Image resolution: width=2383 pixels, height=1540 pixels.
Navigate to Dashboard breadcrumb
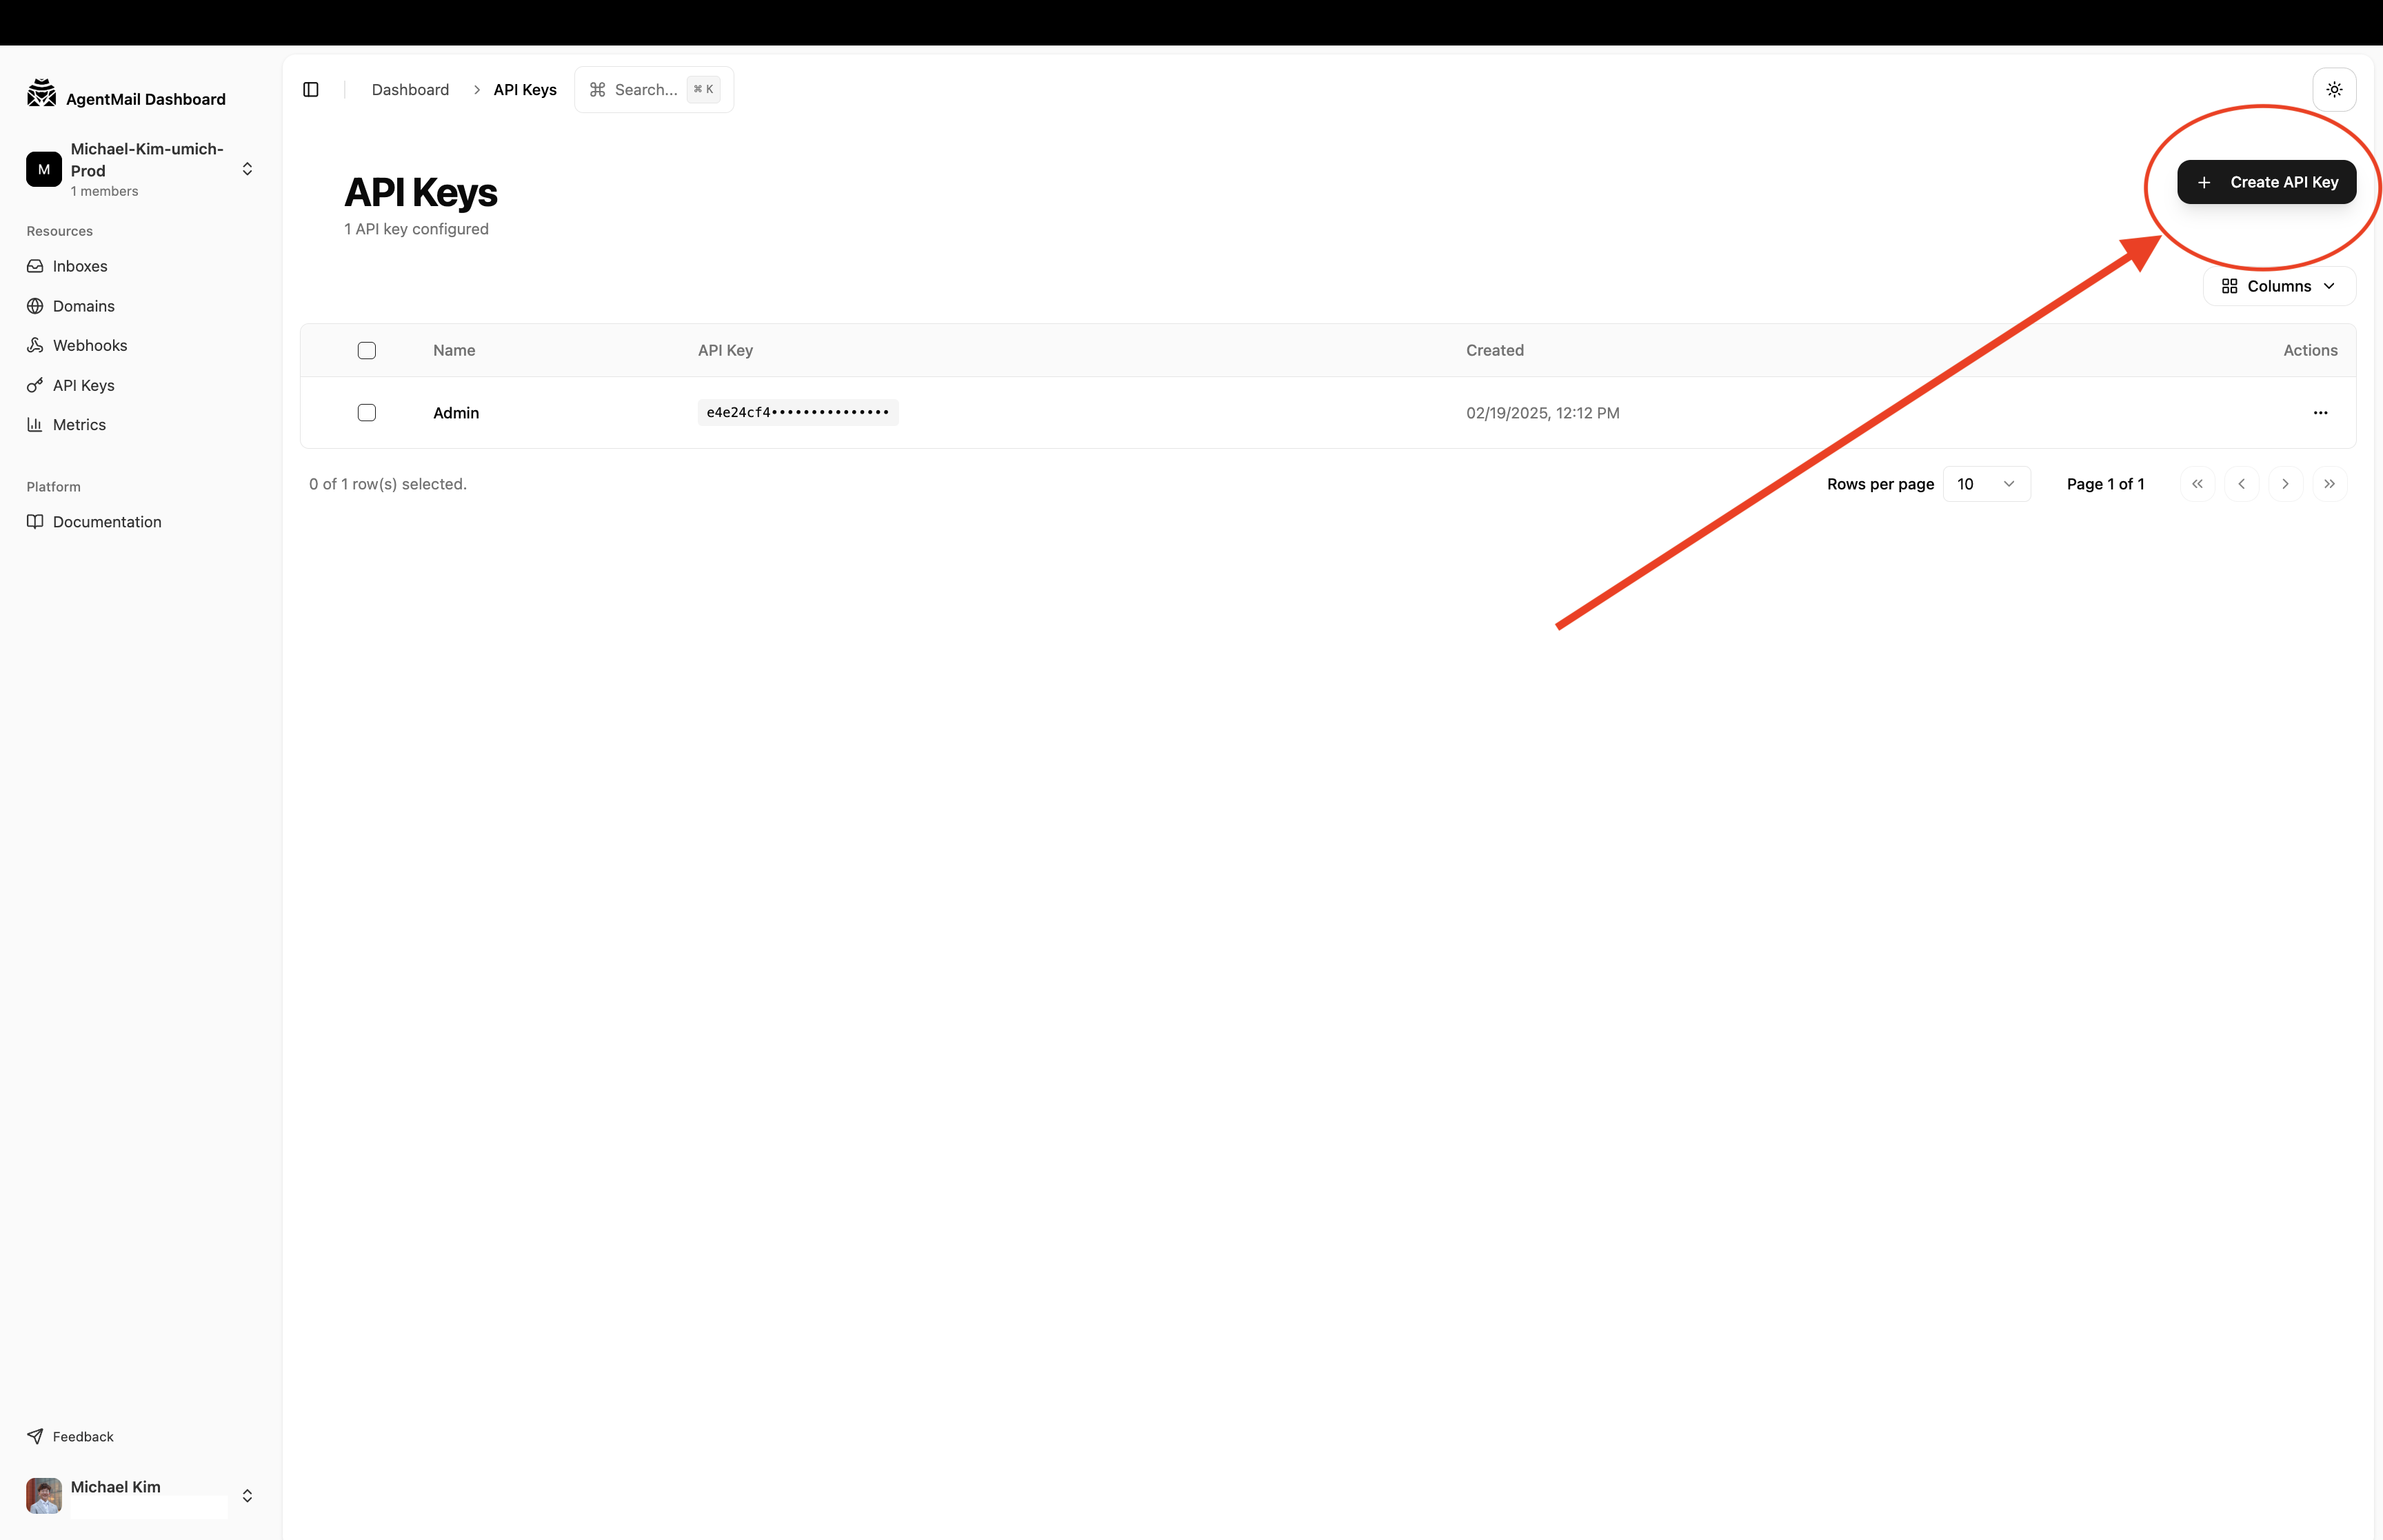coord(410,89)
